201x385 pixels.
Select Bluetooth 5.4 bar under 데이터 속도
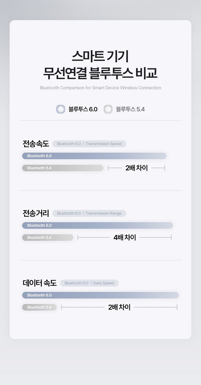[x=39, y=307]
